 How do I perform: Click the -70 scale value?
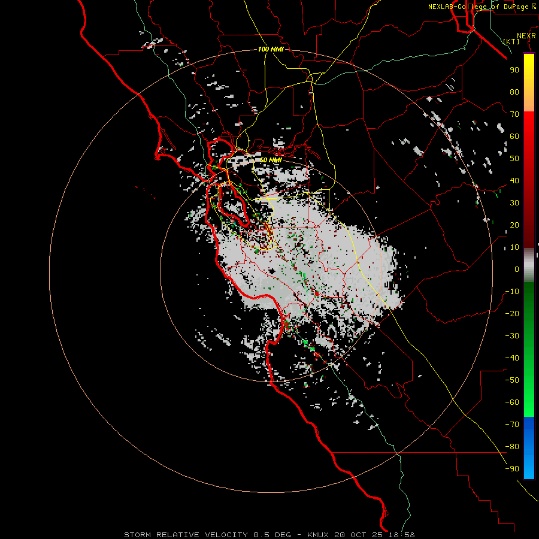[512, 424]
